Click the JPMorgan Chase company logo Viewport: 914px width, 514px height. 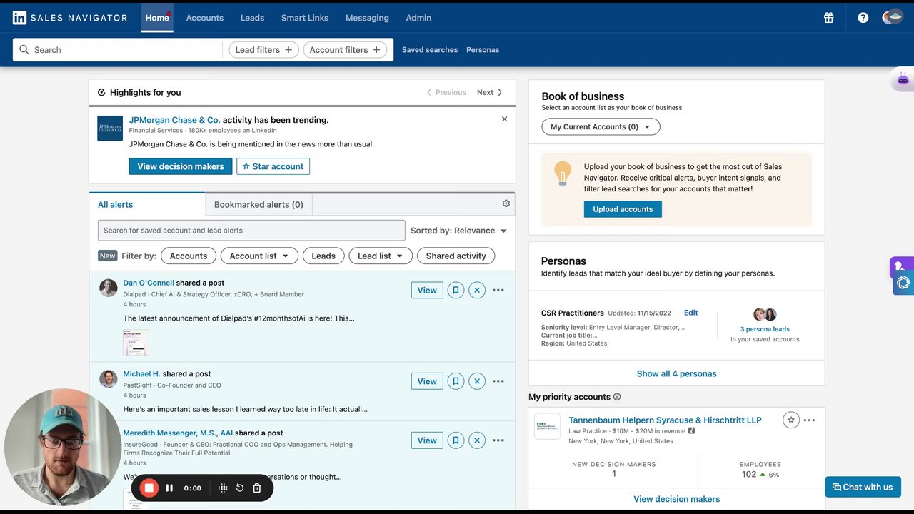[x=110, y=128]
